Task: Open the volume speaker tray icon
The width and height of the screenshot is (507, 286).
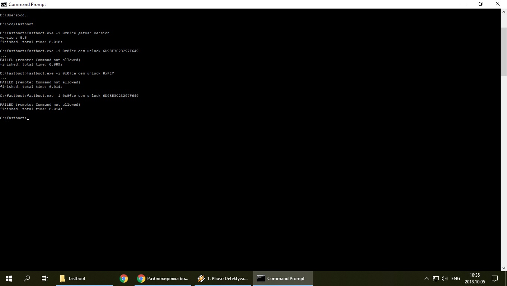Action: pyautogui.click(x=444, y=279)
